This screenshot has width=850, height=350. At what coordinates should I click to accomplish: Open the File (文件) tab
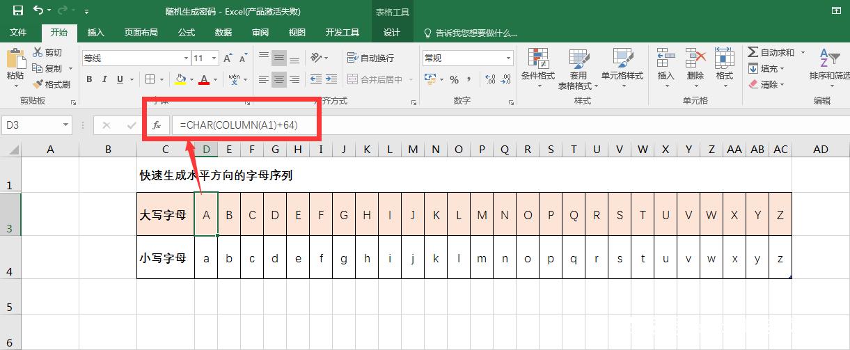click(x=18, y=33)
